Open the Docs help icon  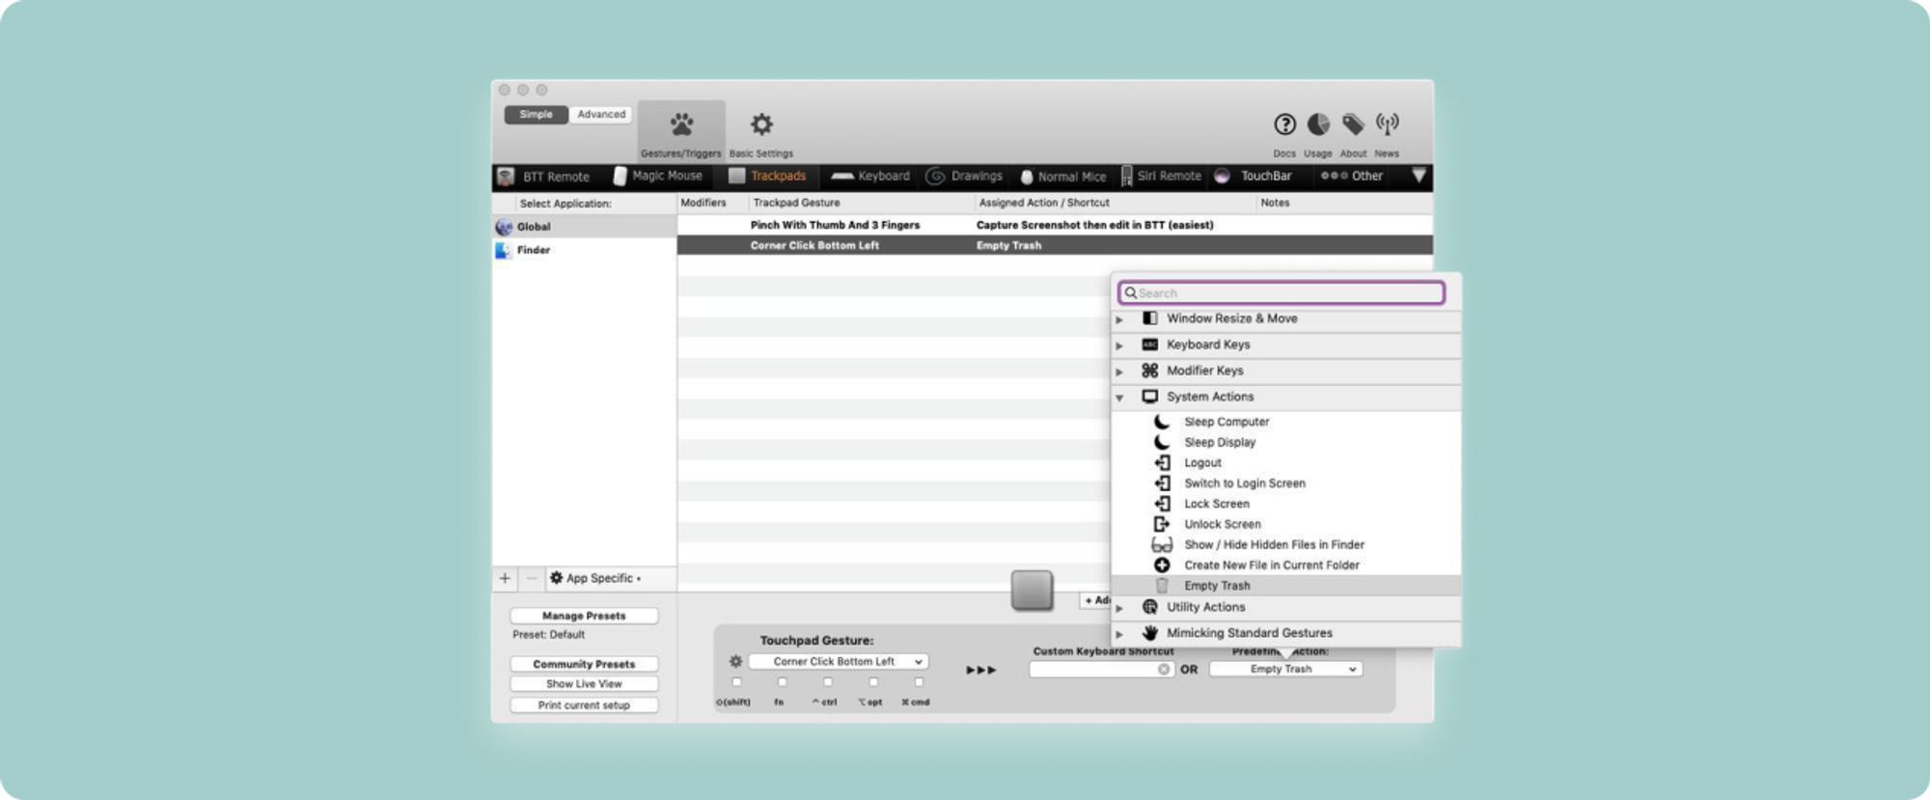pyautogui.click(x=1283, y=124)
